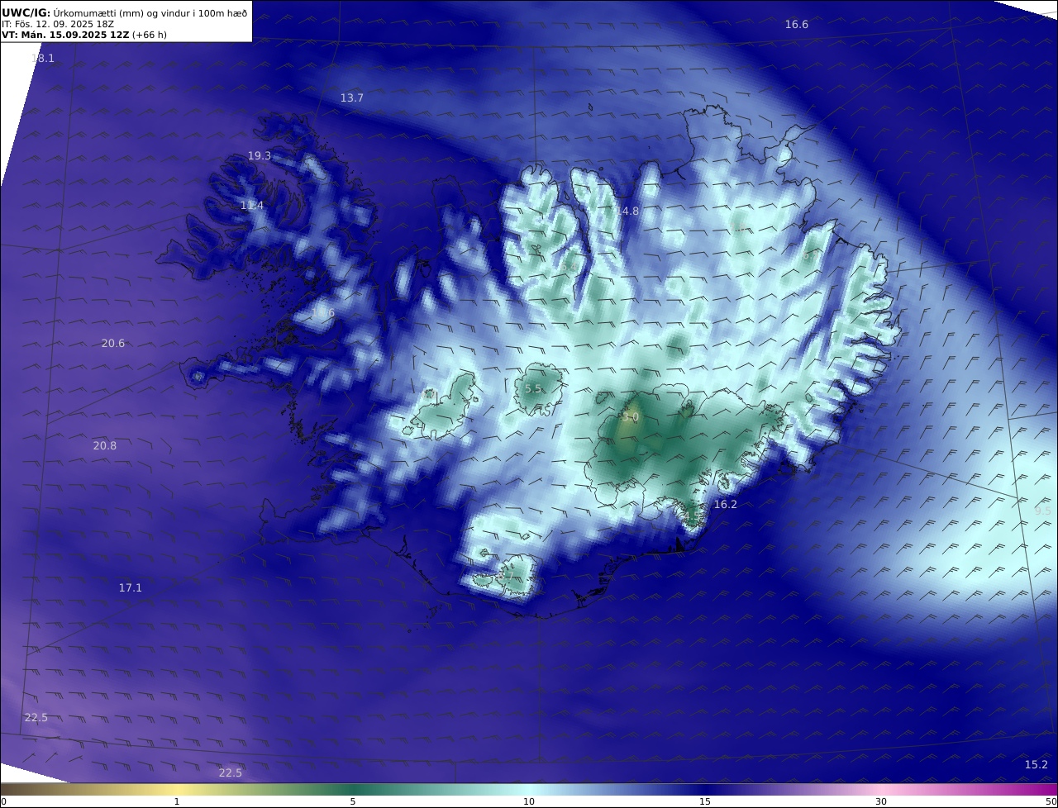Viewport: 1058px width, 808px height.
Task: Click the 15.2 value label
Action: (1036, 764)
